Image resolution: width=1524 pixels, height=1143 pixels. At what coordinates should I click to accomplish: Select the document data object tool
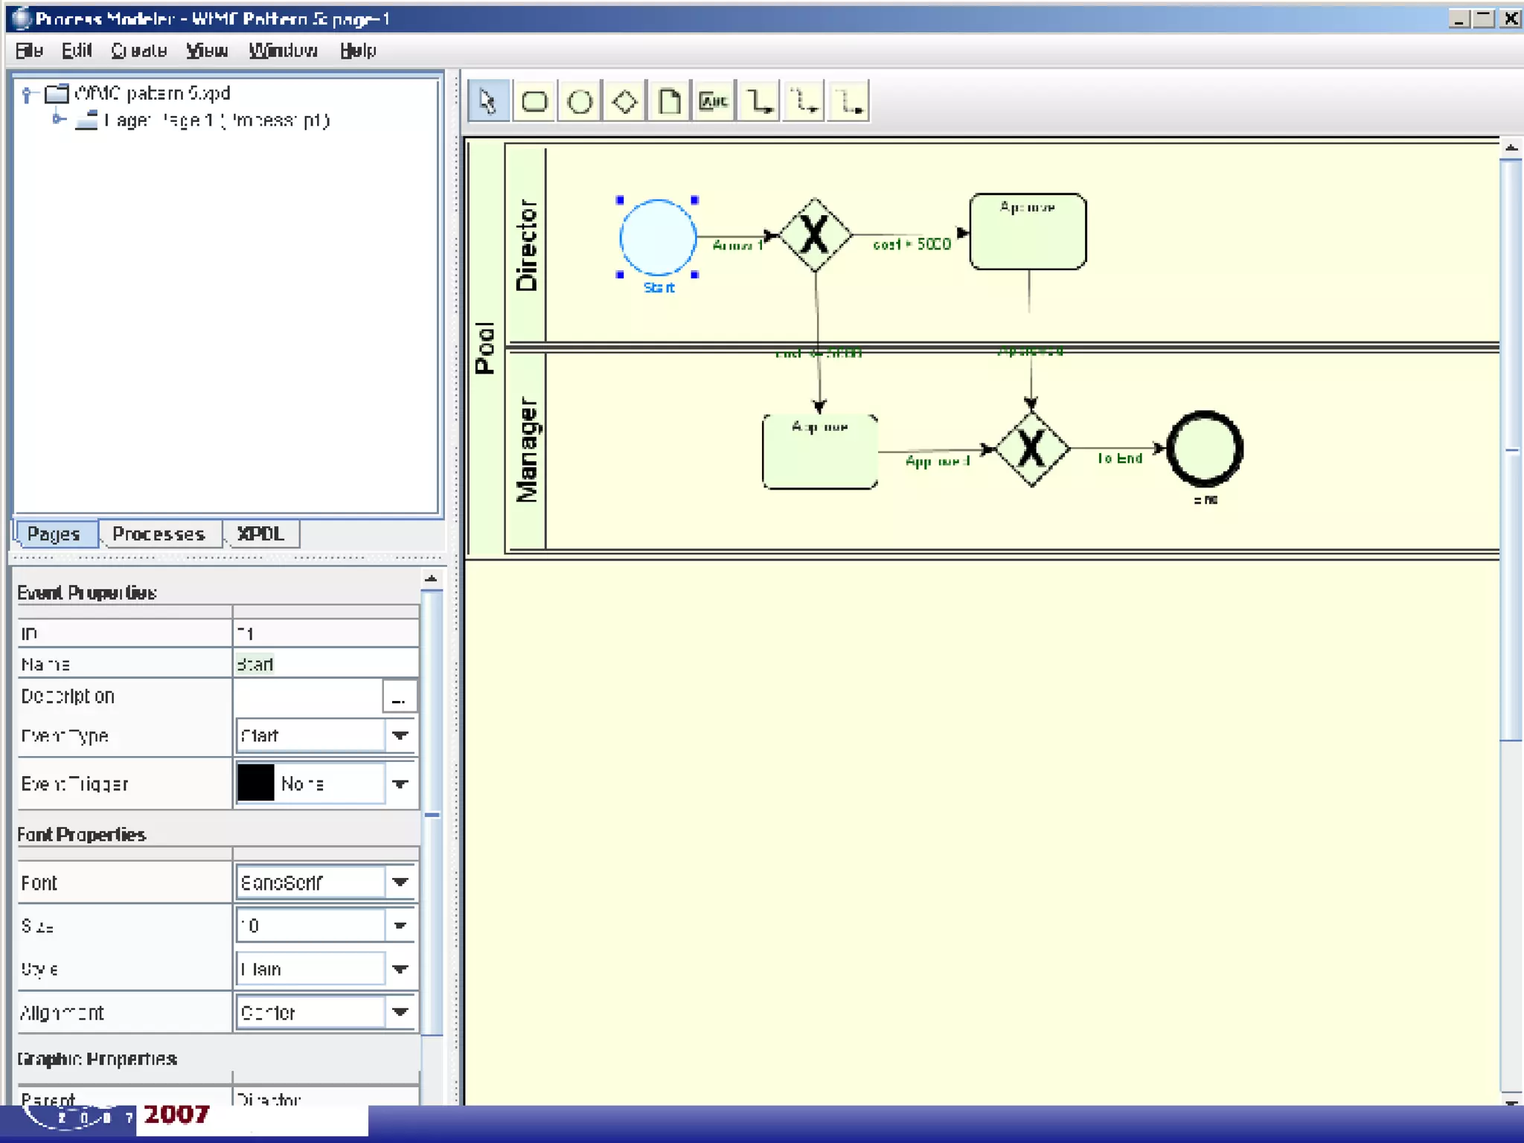pyautogui.click(x=669, y=101)
